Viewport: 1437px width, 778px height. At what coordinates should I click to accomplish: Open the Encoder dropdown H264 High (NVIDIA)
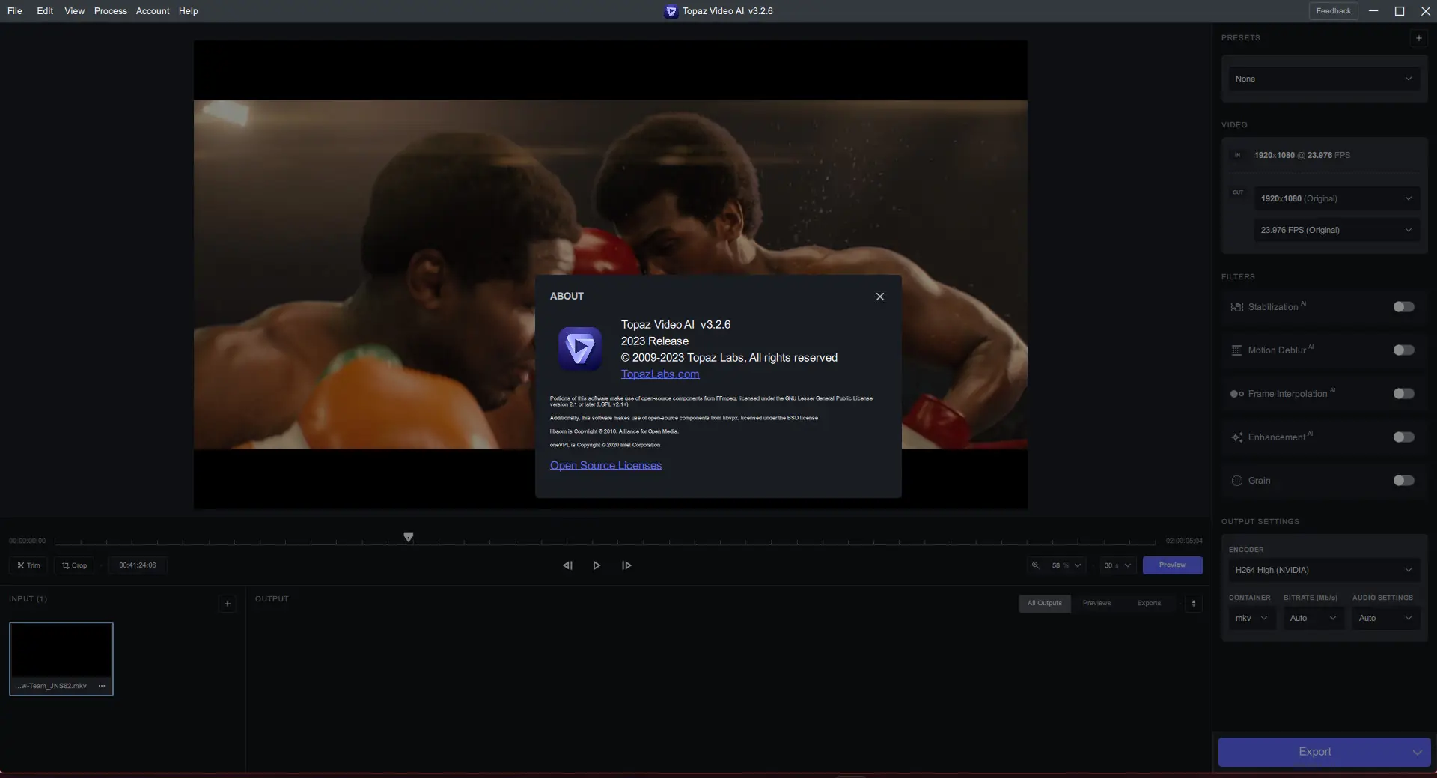(x=1323, y=570)
